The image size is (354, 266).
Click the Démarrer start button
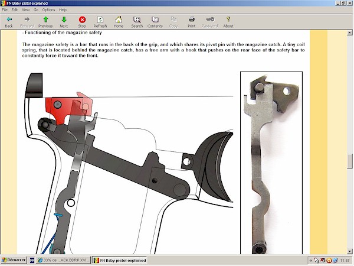14,260
